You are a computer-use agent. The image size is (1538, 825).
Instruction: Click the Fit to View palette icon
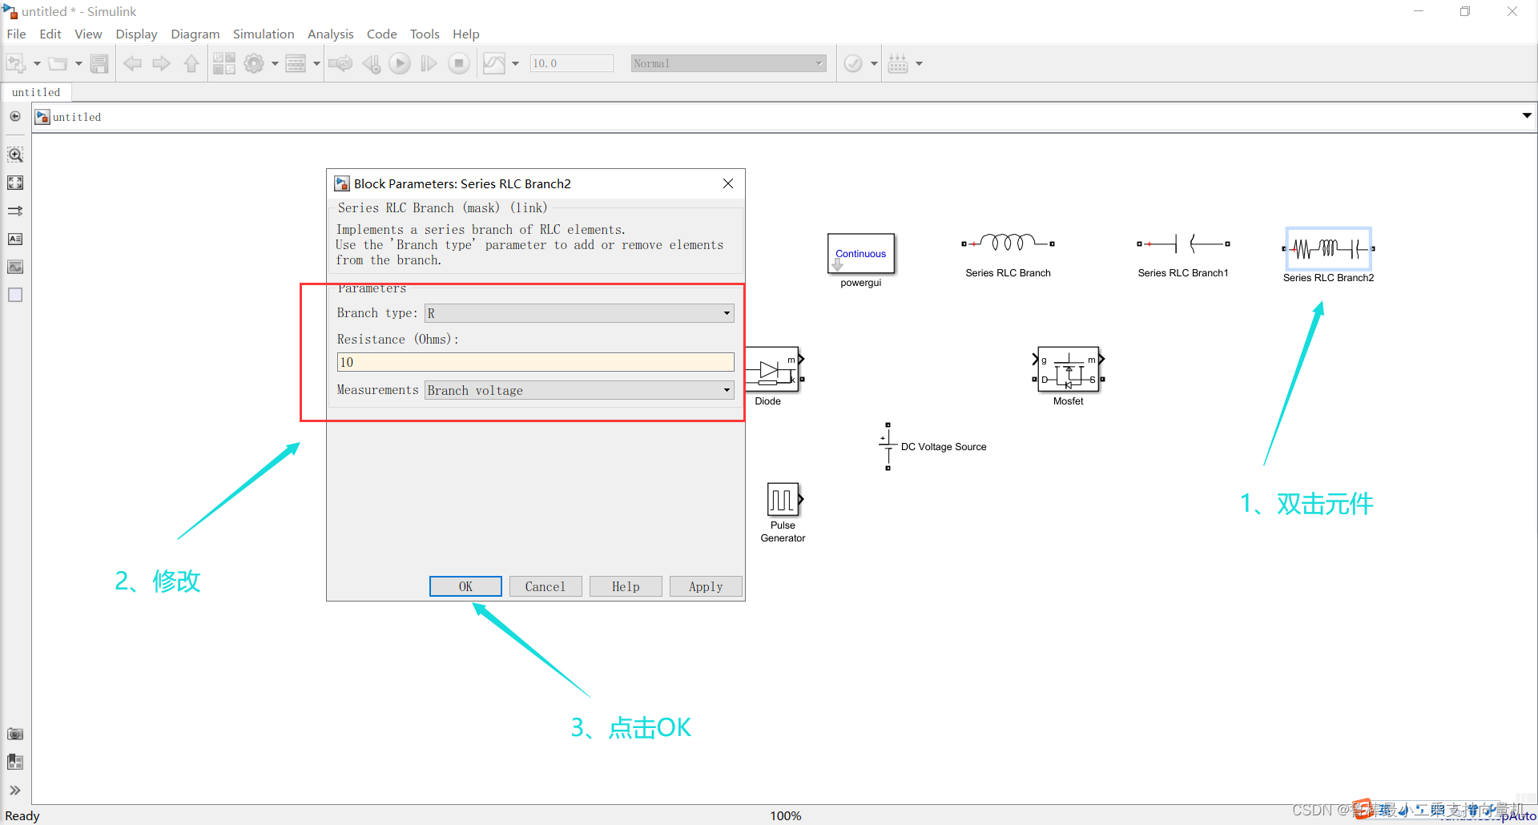(15, 183)
